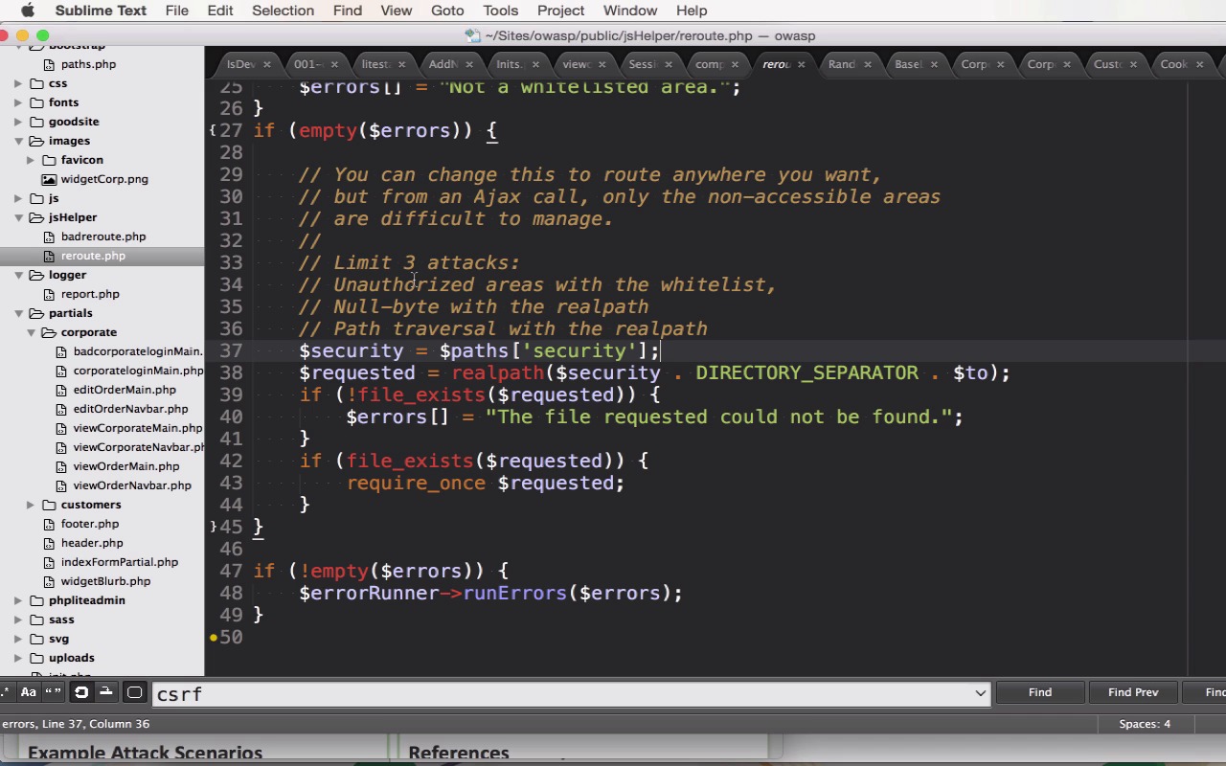Open the Project menu
The image size is (1226, 766).
tap(560, 11)
